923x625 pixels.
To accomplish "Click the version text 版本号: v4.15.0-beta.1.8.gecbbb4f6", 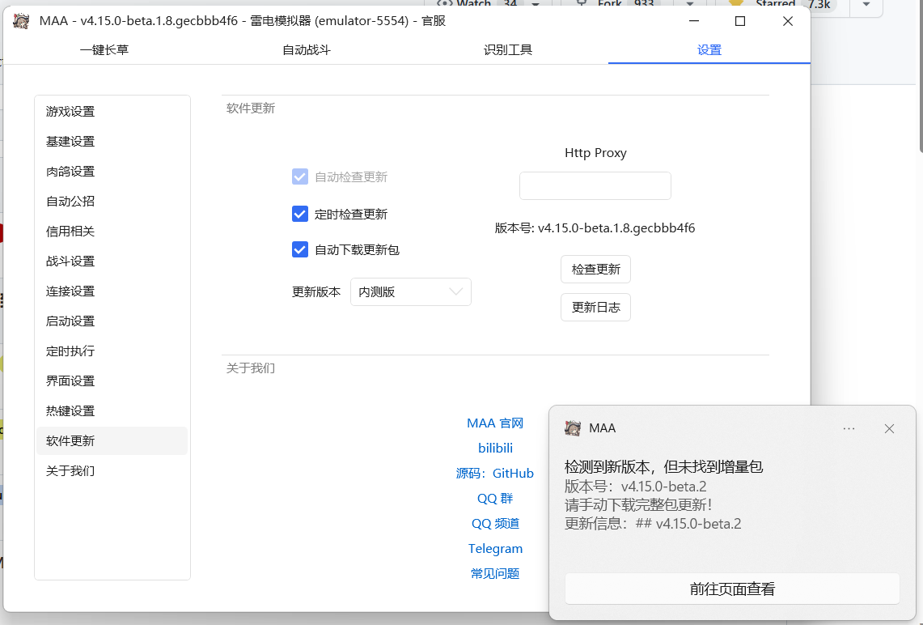I will tap(595, 228).
